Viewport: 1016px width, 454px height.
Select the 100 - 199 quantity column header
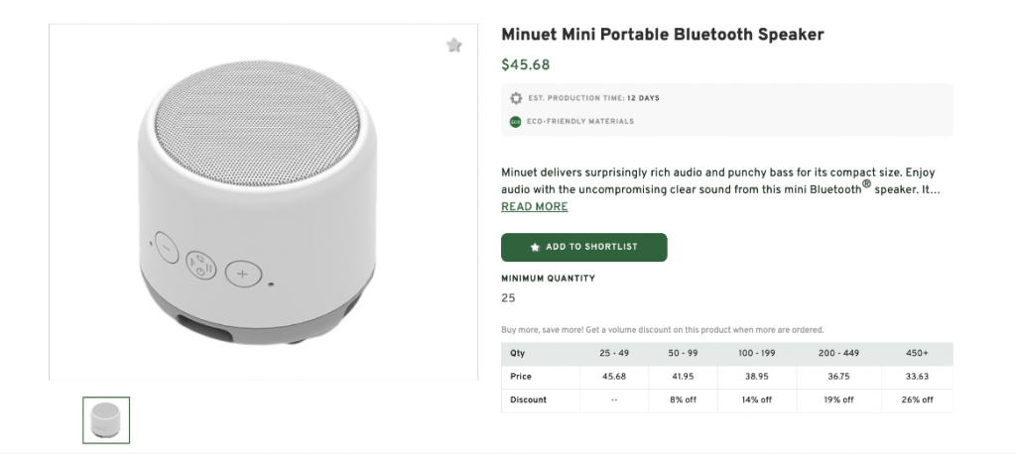click(x=757, y=354)
